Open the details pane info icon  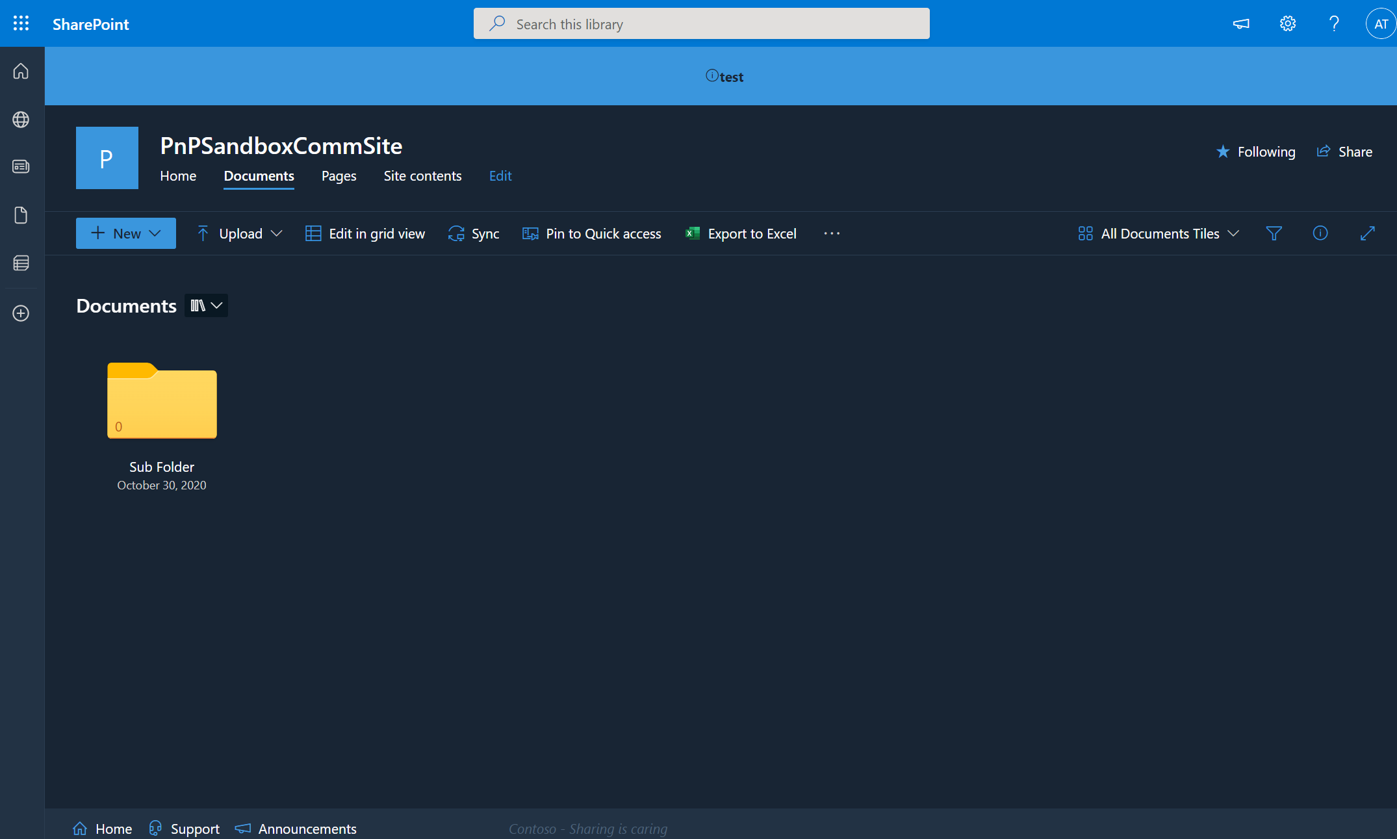click(1320, 233)
